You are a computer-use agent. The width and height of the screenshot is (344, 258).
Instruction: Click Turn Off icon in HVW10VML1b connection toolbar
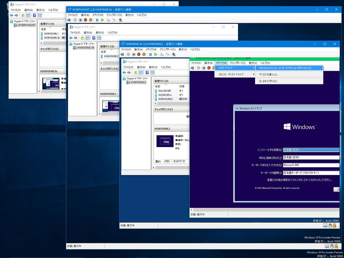pyautogui.click(x=80, y=20)
